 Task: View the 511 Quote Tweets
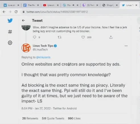pos(53,118)
